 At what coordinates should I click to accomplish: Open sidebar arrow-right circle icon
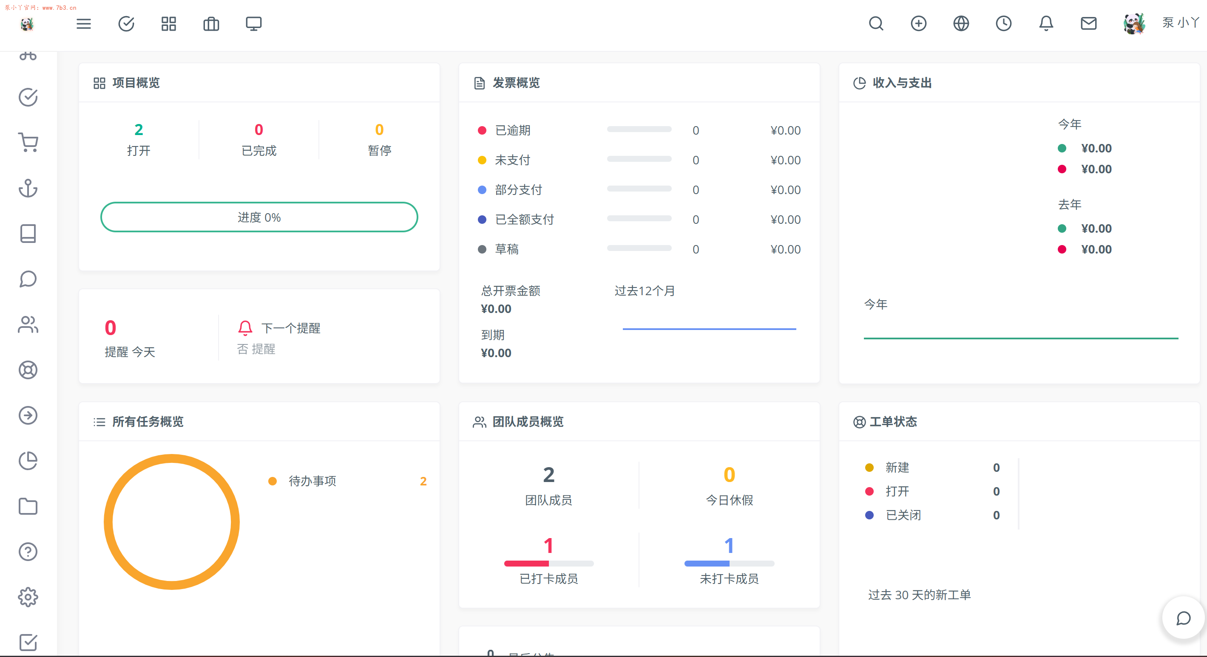(x=28, y=415)
